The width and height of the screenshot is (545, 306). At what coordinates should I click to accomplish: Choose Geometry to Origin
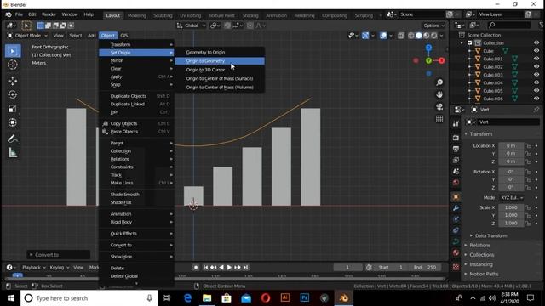pyautogui.click(x=220, y=53)
